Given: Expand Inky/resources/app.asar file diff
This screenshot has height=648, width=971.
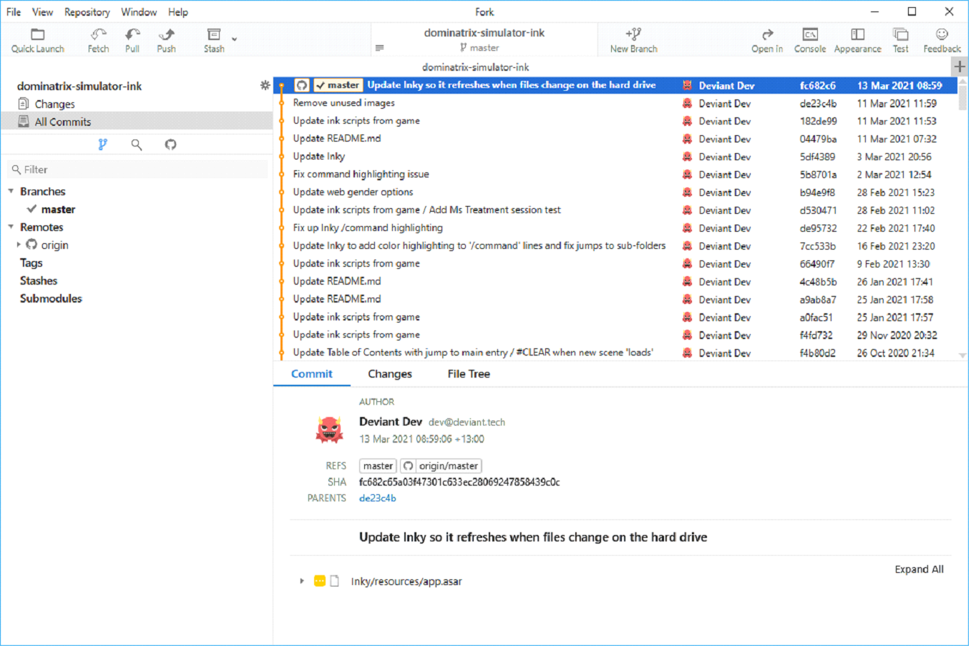Looking at the screenshot, I should tap(302, 581).
